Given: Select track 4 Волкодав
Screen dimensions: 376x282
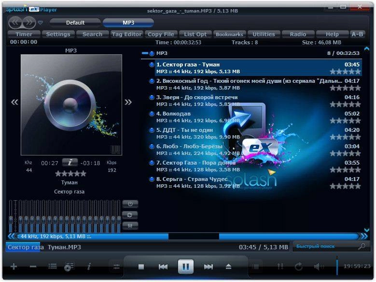Looking at the screenshot, I should [x=258, y=117].
